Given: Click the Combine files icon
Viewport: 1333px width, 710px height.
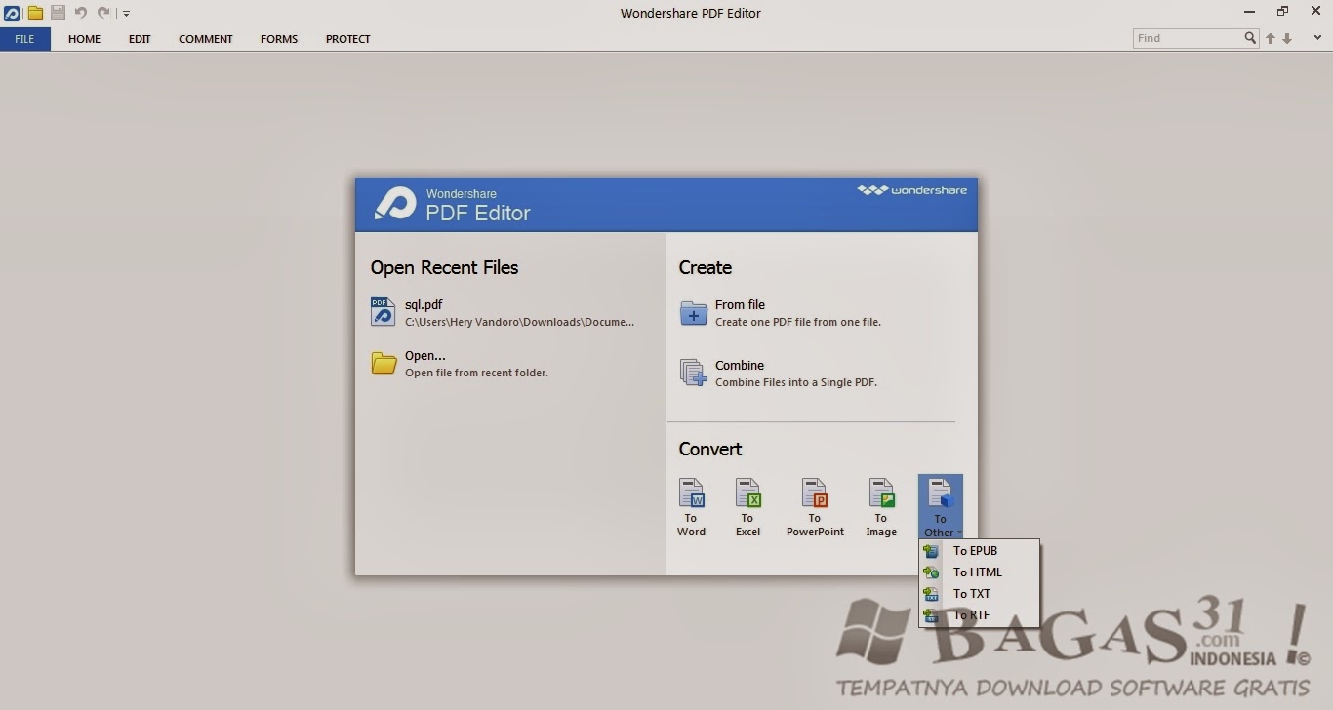Looking at the screenshot, I should click(x=694, y=373).
